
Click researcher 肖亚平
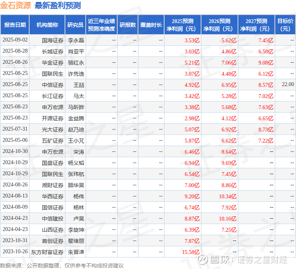coord(76,51)
